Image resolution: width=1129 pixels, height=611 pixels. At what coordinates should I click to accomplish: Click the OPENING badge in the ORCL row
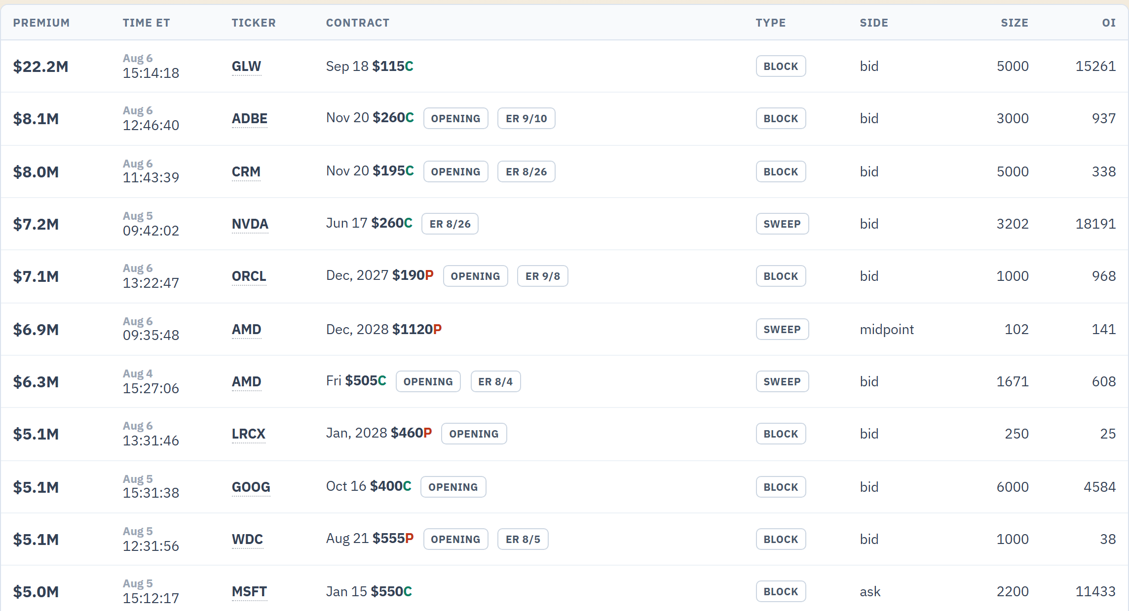coord(476,276)
